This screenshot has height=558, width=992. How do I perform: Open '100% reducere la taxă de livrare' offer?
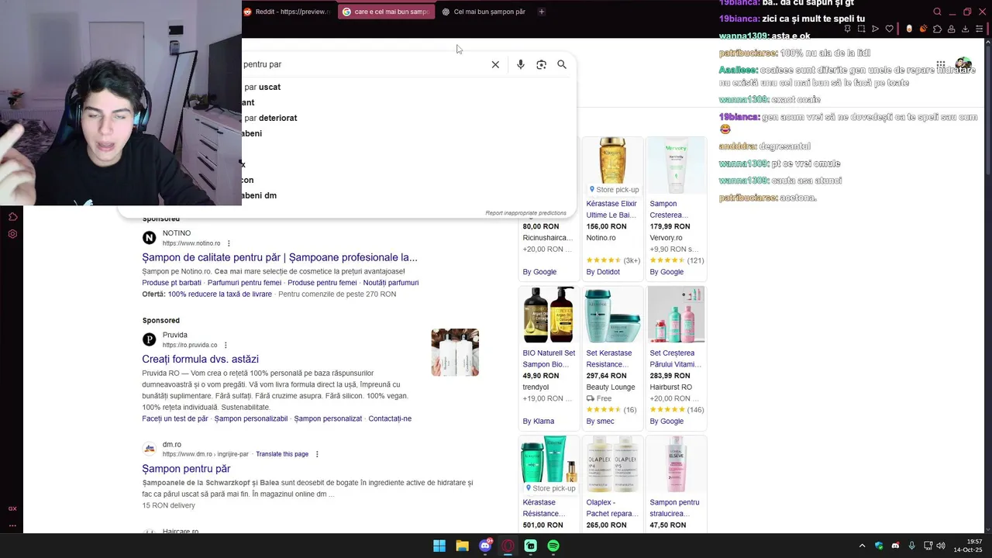point(220,294)
